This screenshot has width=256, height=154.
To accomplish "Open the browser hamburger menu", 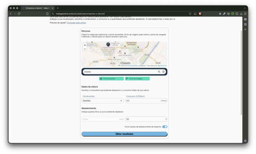I will 245,14.
